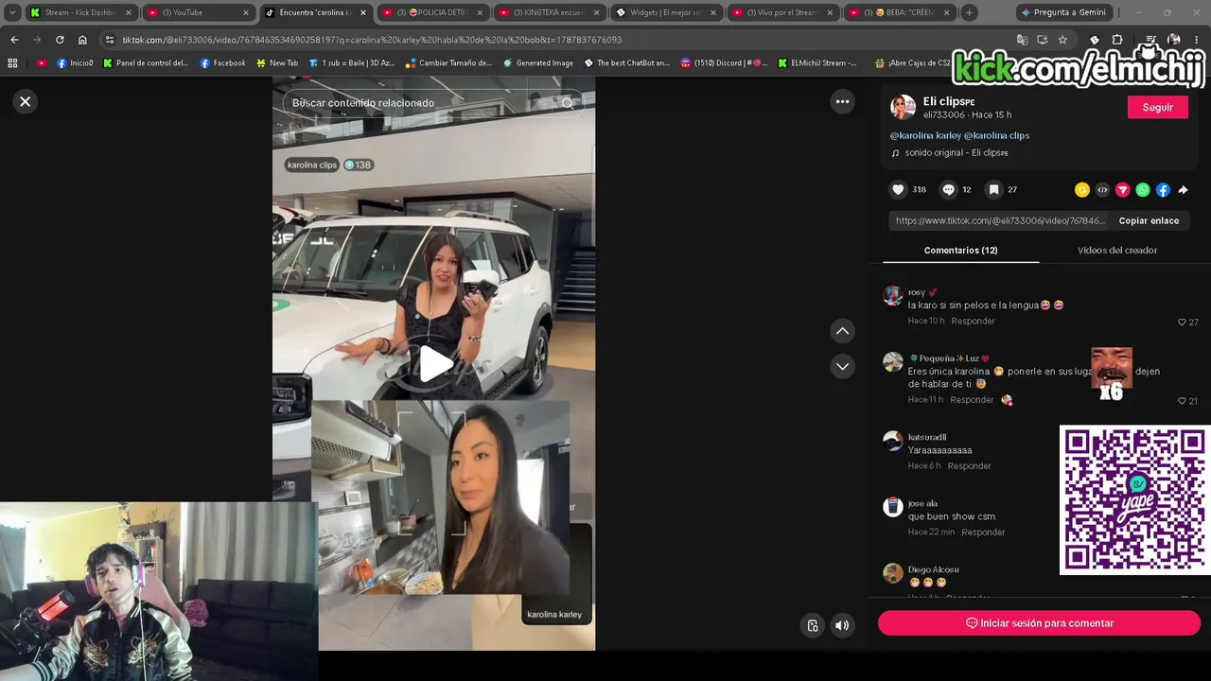The width and height of the screenshot is (1211, 681).
Task: Open the Generated Image bookmark
Action: (x=538, y=63)
